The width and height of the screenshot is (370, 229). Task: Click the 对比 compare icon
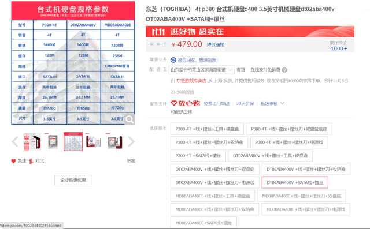pyautogui.click(x=31, y=161)
